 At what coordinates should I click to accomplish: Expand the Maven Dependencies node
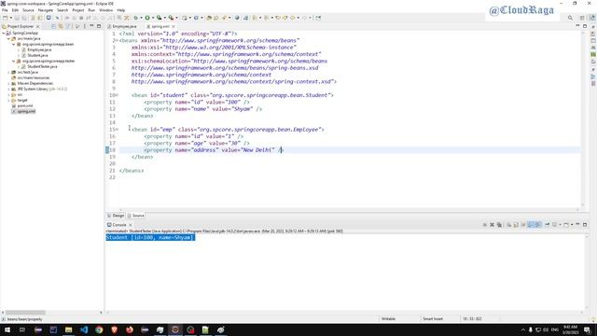pyautogui.click(x=8, y=83)
